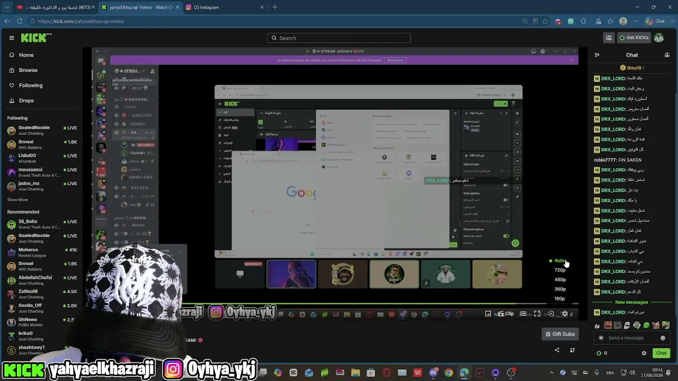Image resolution: width=678 pixels, height=381 pixels.
Task: Click the Gift Subs button
Action: tap(560, 334)
